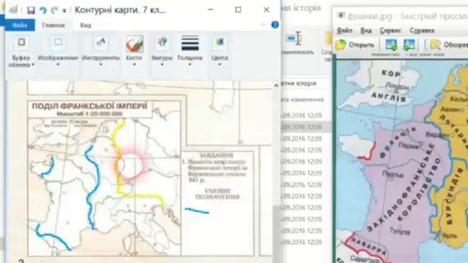Sort by the Дата изменения column header

pyautogui.click(x=302, y=99)
